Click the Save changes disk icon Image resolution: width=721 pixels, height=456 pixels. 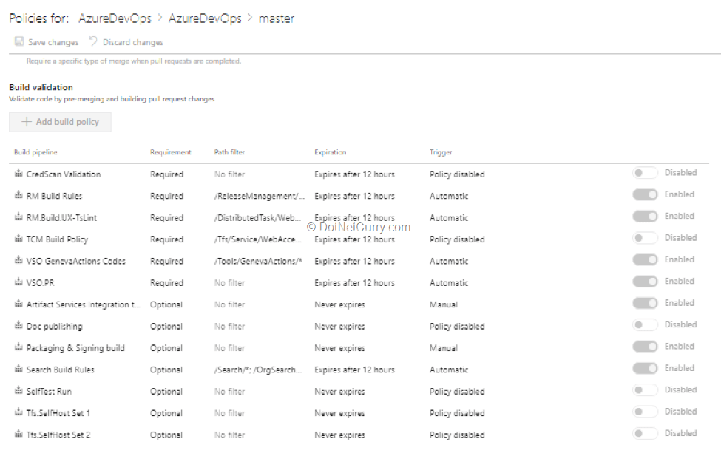18,41
